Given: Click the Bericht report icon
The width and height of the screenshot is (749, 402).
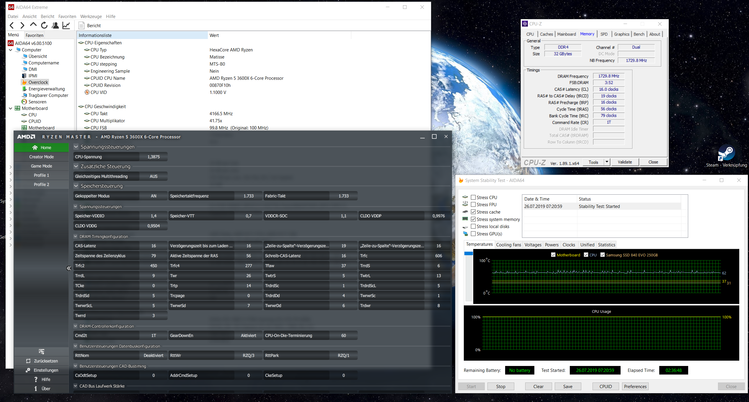Looking at the screenshot, I should point(82,25).
